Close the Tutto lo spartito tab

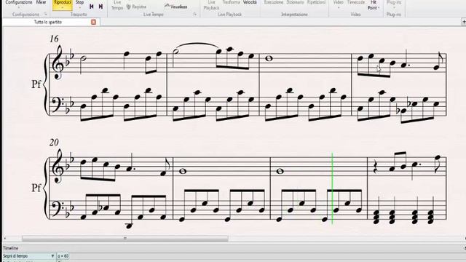(x=93, y=22)
